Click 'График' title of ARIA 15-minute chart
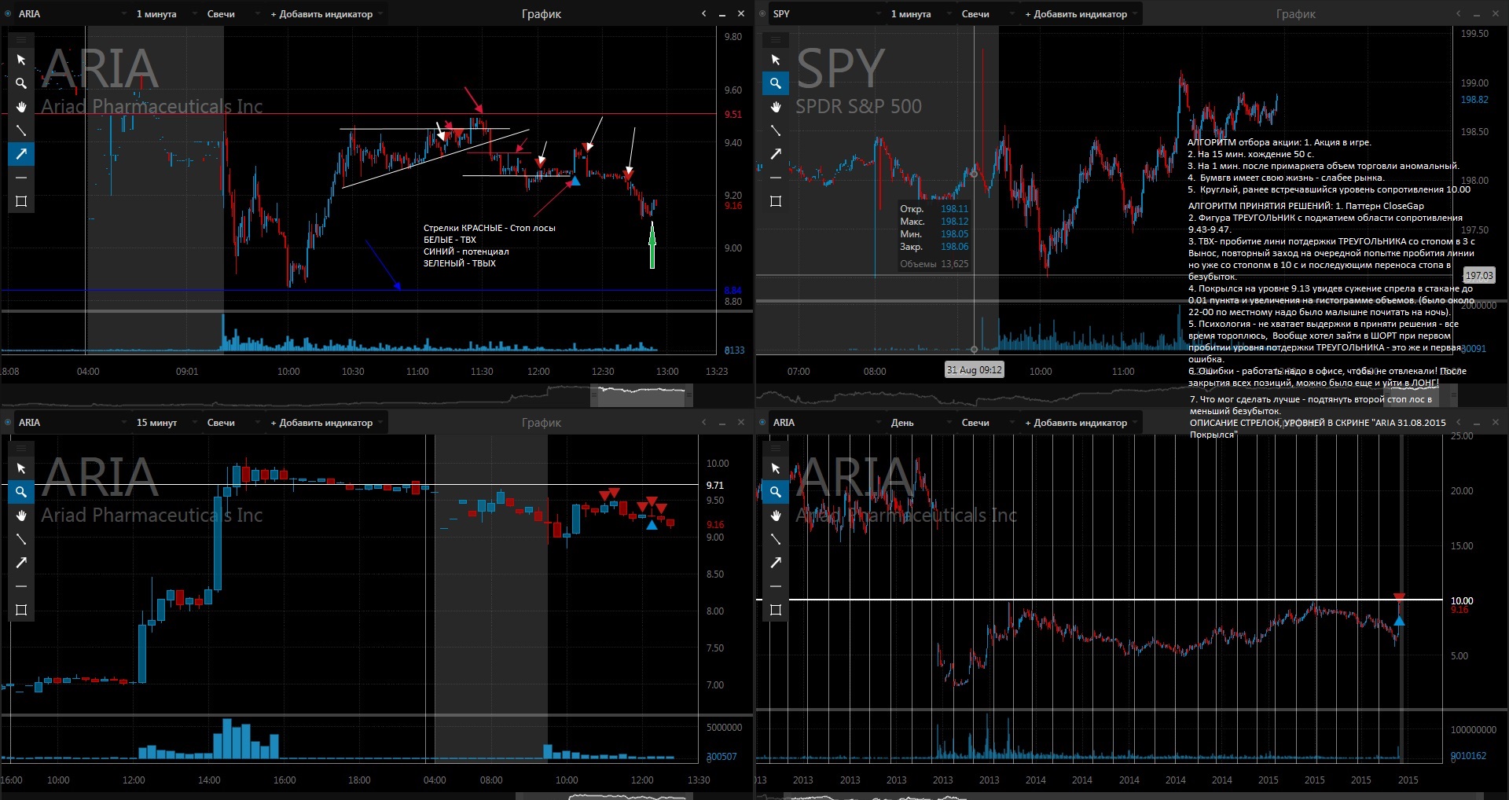Screen dimensions: 1509x800 (x=542, y=423)
